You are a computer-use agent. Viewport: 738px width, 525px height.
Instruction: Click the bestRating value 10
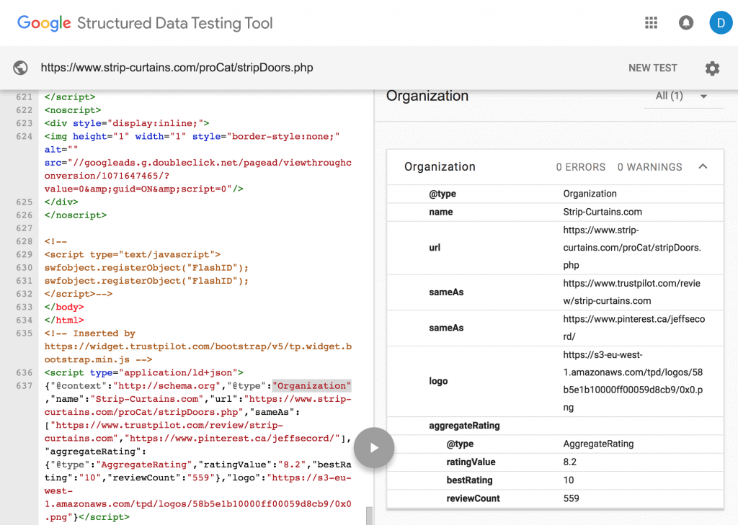tap(569, 480)
